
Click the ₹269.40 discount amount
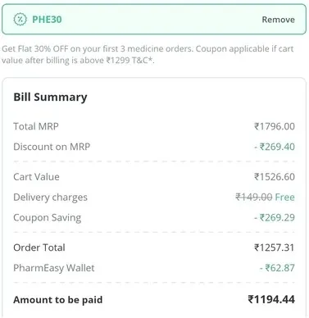tap(275, 147)
